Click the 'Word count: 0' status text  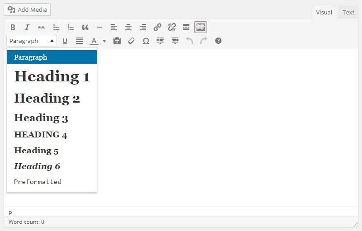click(x=26, y=222)
